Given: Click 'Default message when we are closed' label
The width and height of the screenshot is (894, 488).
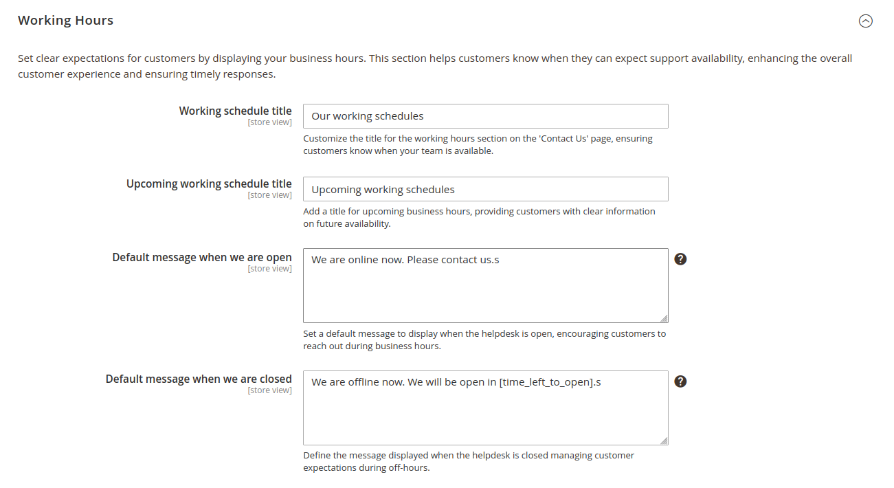Looking at the screenshot, I should 199,379.
